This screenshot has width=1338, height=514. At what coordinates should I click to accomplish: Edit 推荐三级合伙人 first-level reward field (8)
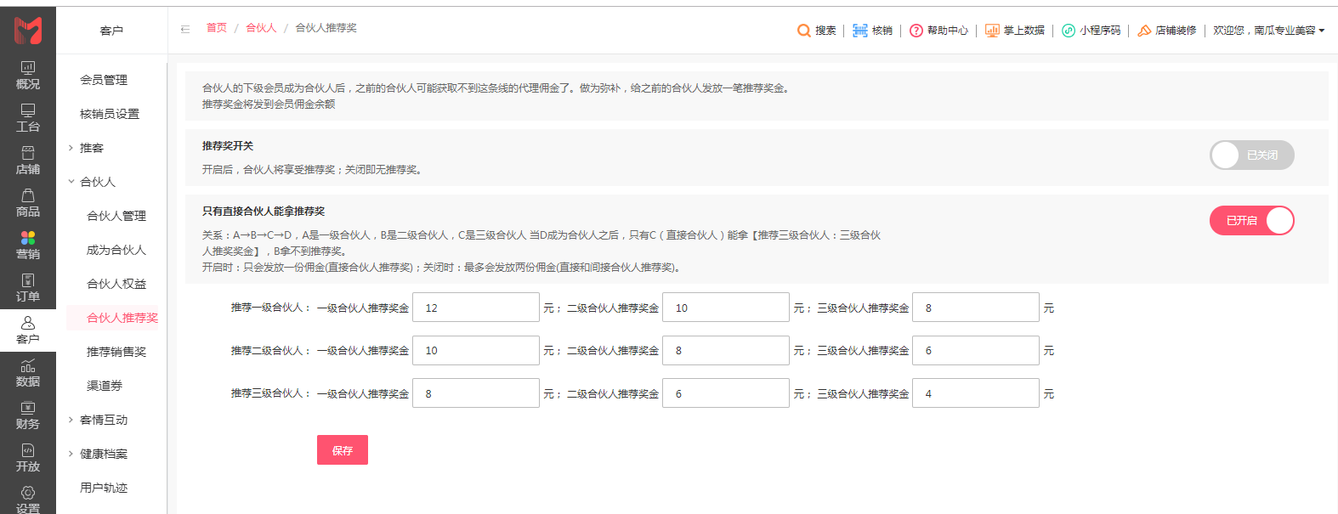click(x=476, y=393)
